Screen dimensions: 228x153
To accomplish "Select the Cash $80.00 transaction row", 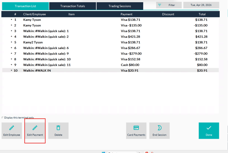I will [x=111, y=65].
